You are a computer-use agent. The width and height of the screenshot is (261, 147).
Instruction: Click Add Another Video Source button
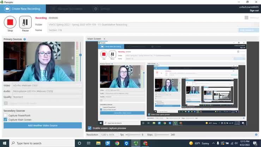tap(43, 125)
